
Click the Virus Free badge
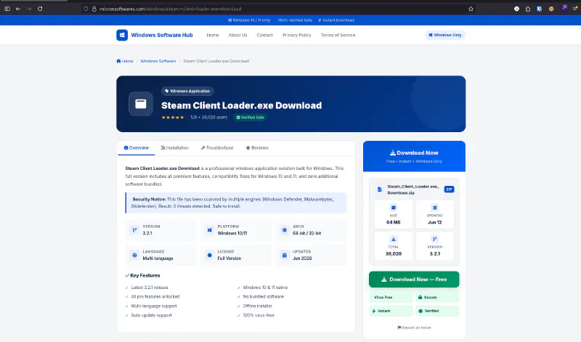pos(391,297)
